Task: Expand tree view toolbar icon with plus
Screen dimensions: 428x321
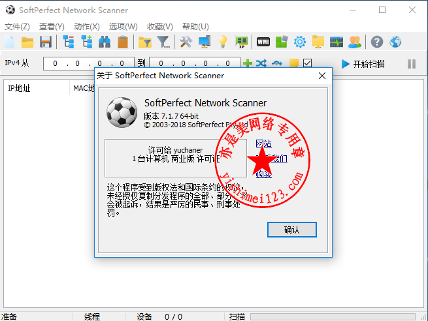Action: pyautogui.click(x=86, y=42)
